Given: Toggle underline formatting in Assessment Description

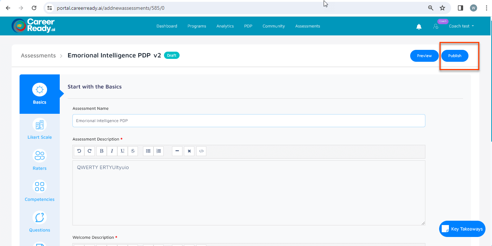Looking at the screenshot, I should (123, 151).
